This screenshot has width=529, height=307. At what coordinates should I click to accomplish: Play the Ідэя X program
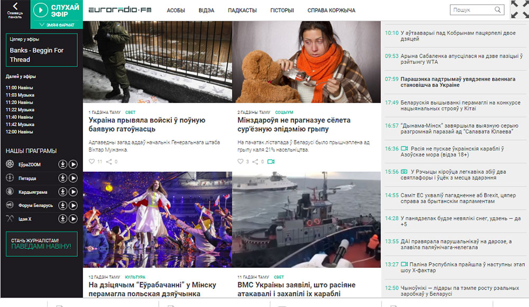tap(73, 219)
